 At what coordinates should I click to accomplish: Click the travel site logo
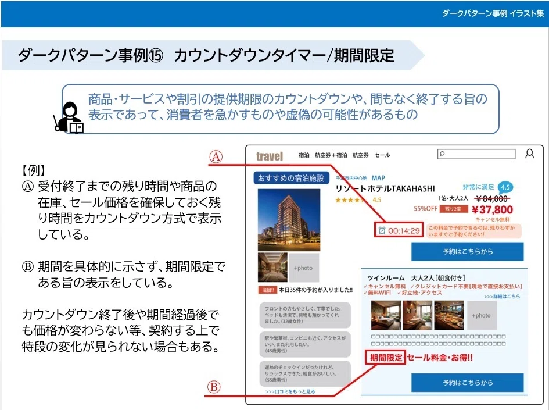coord(269,156)
